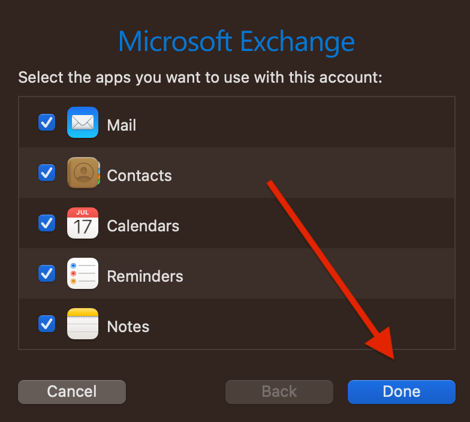Click the Mail app envelope icon
Screen dimensions: 470x422
coord(83,122)
